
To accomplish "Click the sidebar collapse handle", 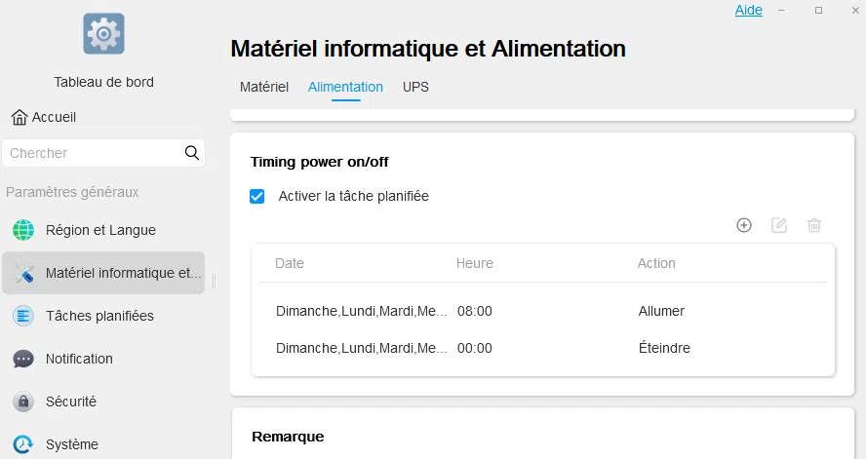I will pos(214,282).
